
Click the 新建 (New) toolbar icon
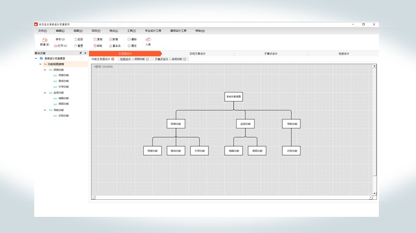point(45,40)
